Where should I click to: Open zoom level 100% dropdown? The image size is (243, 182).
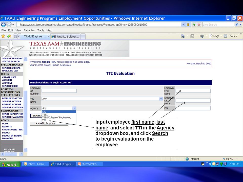pos(237,159)
